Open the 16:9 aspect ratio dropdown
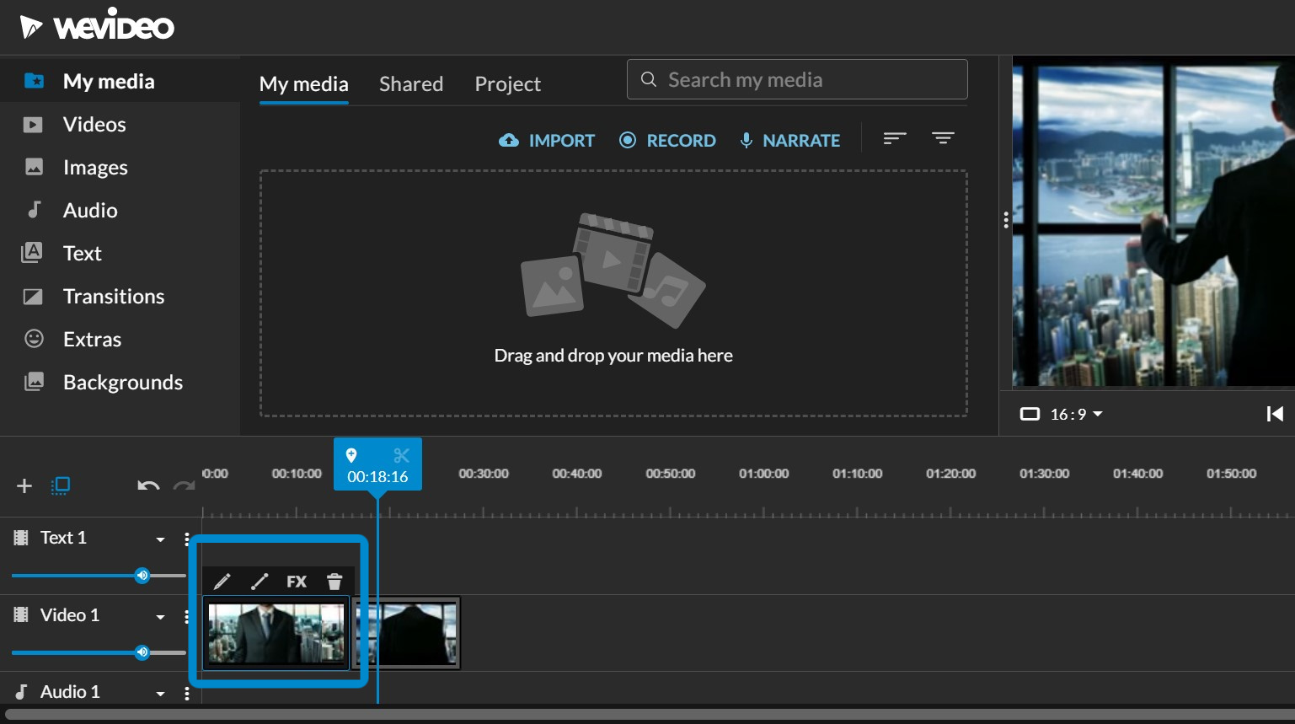 click(x=1062, y=414)
